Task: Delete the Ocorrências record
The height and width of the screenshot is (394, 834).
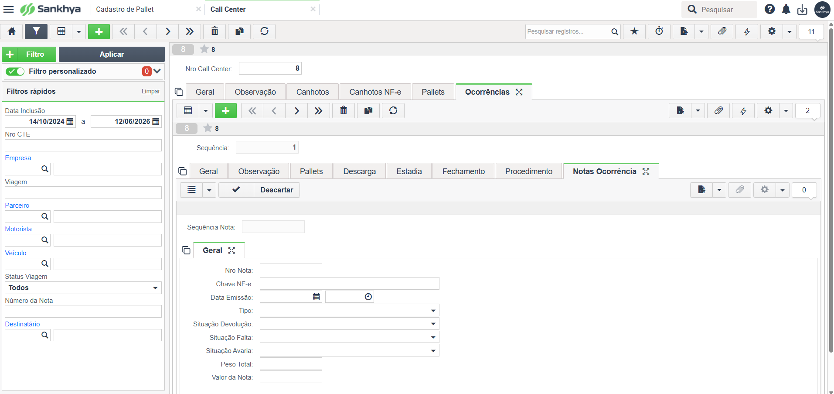Action: coord(344,111)
